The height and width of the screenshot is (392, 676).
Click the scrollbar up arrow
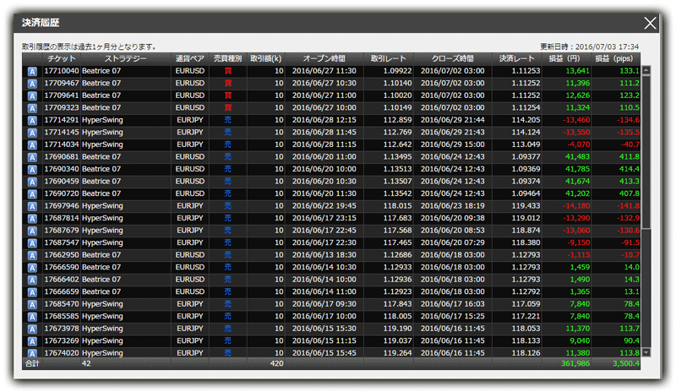click(646, 70)
